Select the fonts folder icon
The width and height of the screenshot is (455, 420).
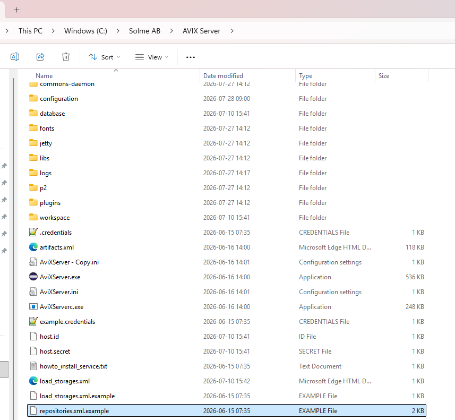point(33,128)
